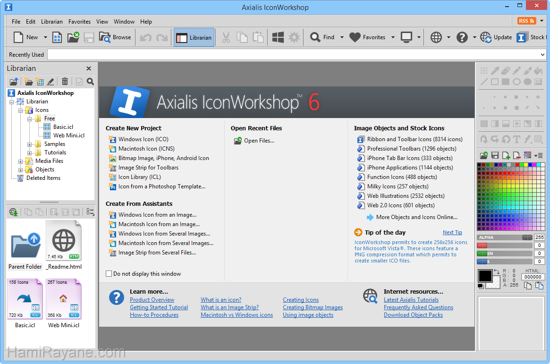Expand the Objects node in tree
This screenshot has height=364, width=550.
tap(21, 170)
